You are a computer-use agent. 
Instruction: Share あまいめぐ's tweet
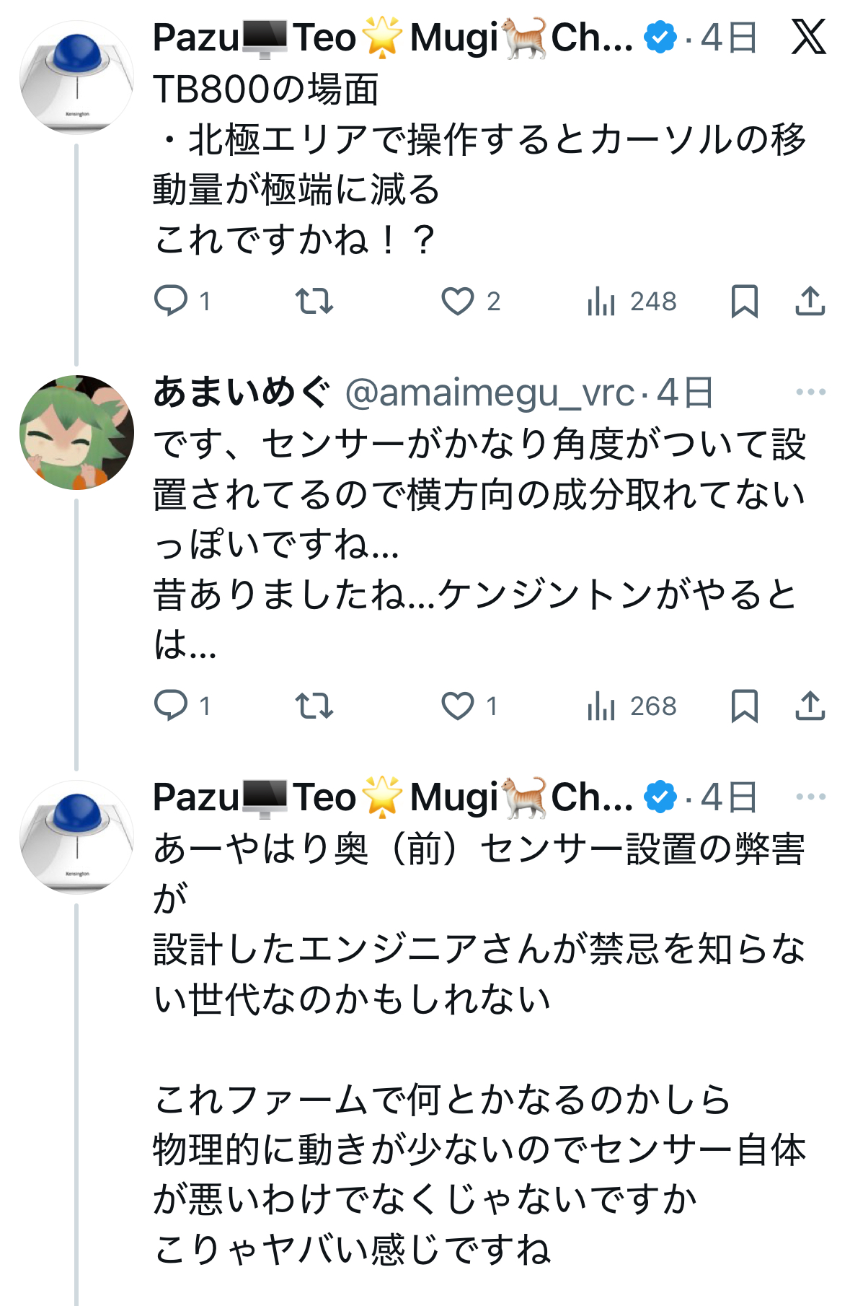[810, 706]
